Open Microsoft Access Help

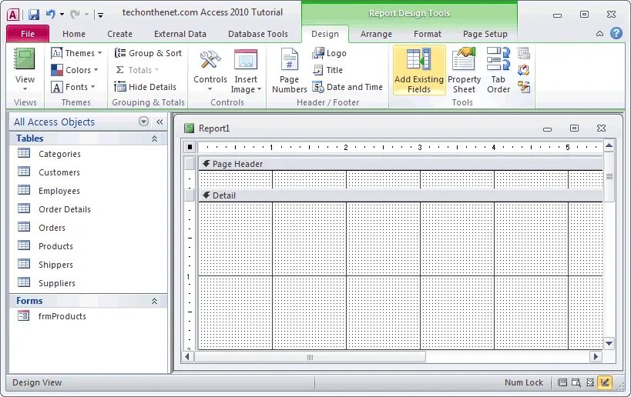point(616,33)
